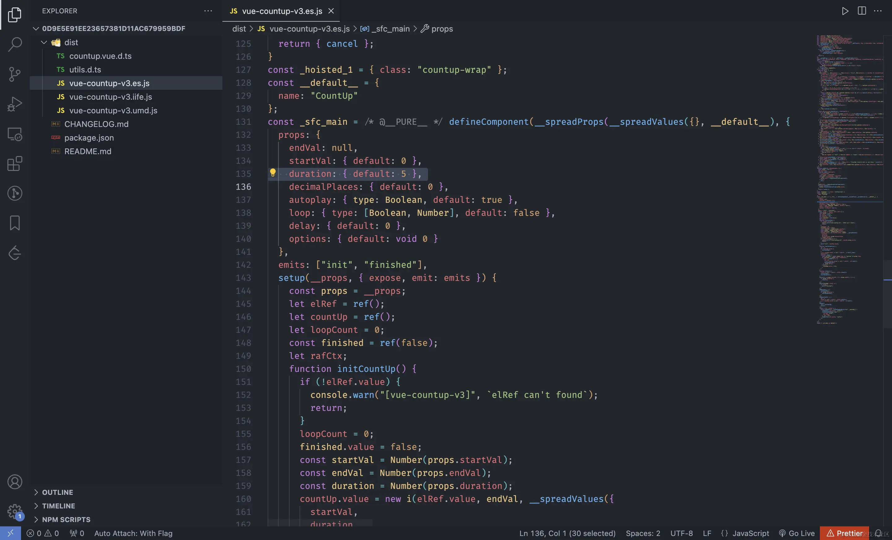Screen dimensions: 892x540
Task: Open the remote window indicator in status bar
Action: click(x=11, y=533)
